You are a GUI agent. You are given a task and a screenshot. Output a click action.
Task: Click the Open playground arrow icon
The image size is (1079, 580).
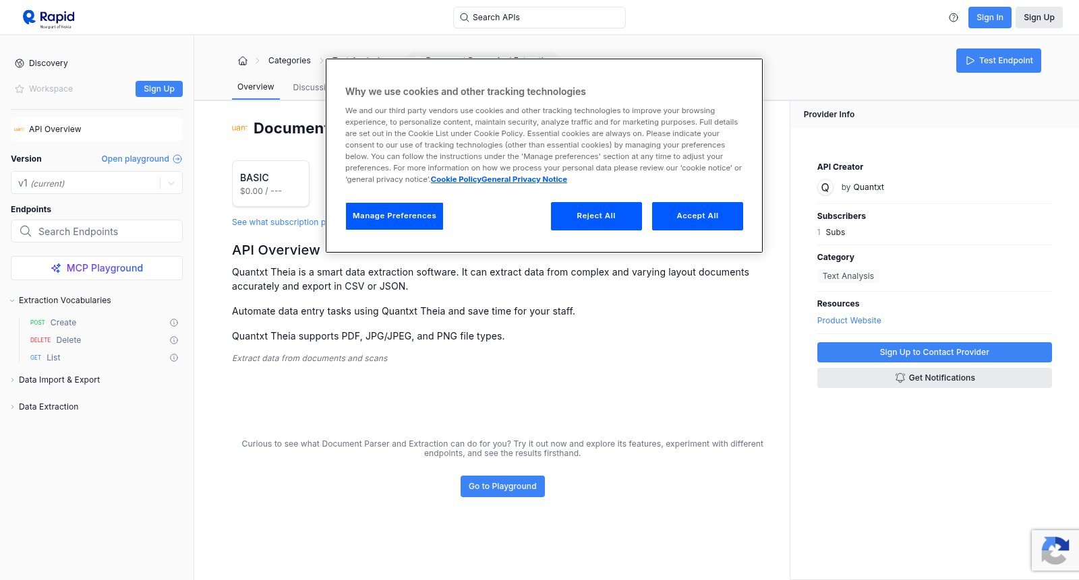point(177,159)
